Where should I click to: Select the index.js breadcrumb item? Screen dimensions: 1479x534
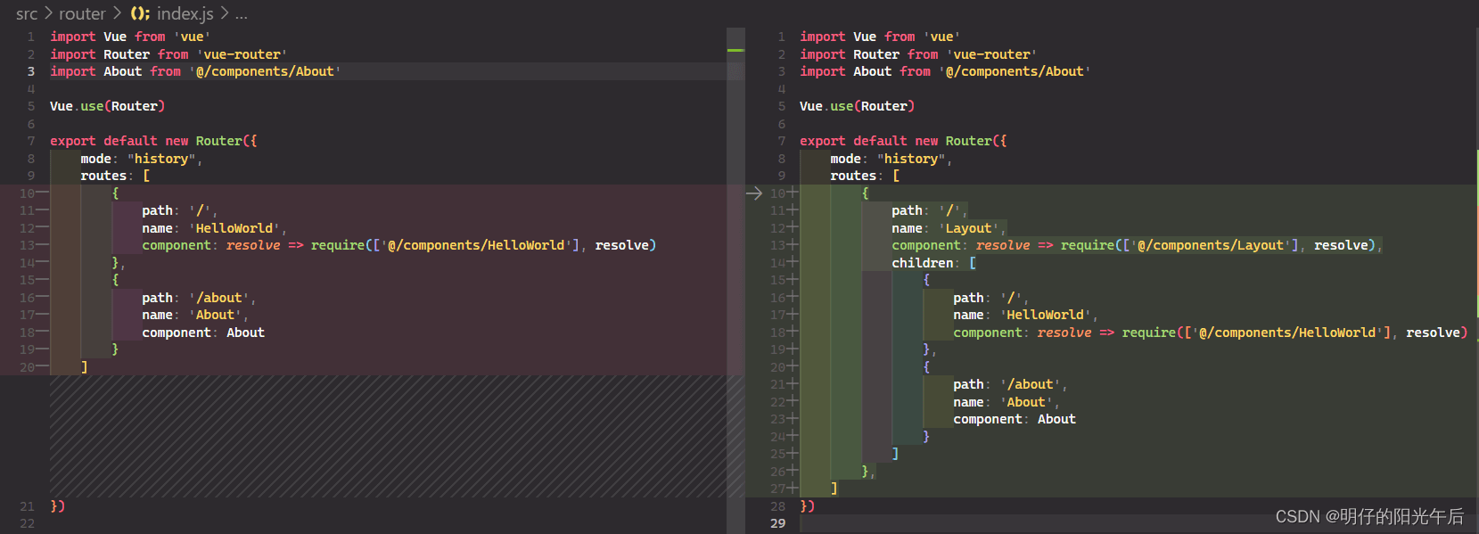pos(185,13)
